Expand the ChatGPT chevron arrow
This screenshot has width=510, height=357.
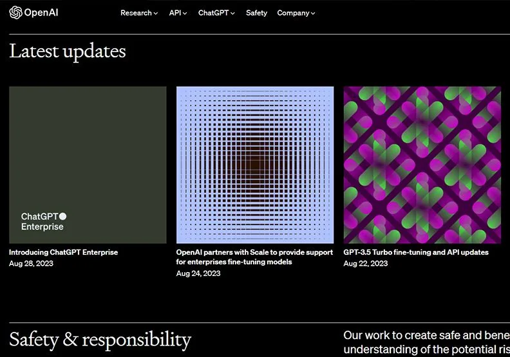232,14
